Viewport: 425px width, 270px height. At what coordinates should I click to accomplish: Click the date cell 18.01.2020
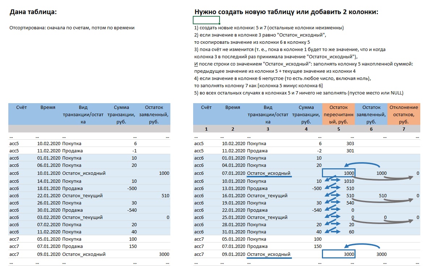[x=49, y=189]
